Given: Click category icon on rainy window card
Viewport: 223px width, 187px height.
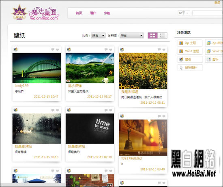Looking at the screenshot, I should pyautogui.click(x=15, y=110).
